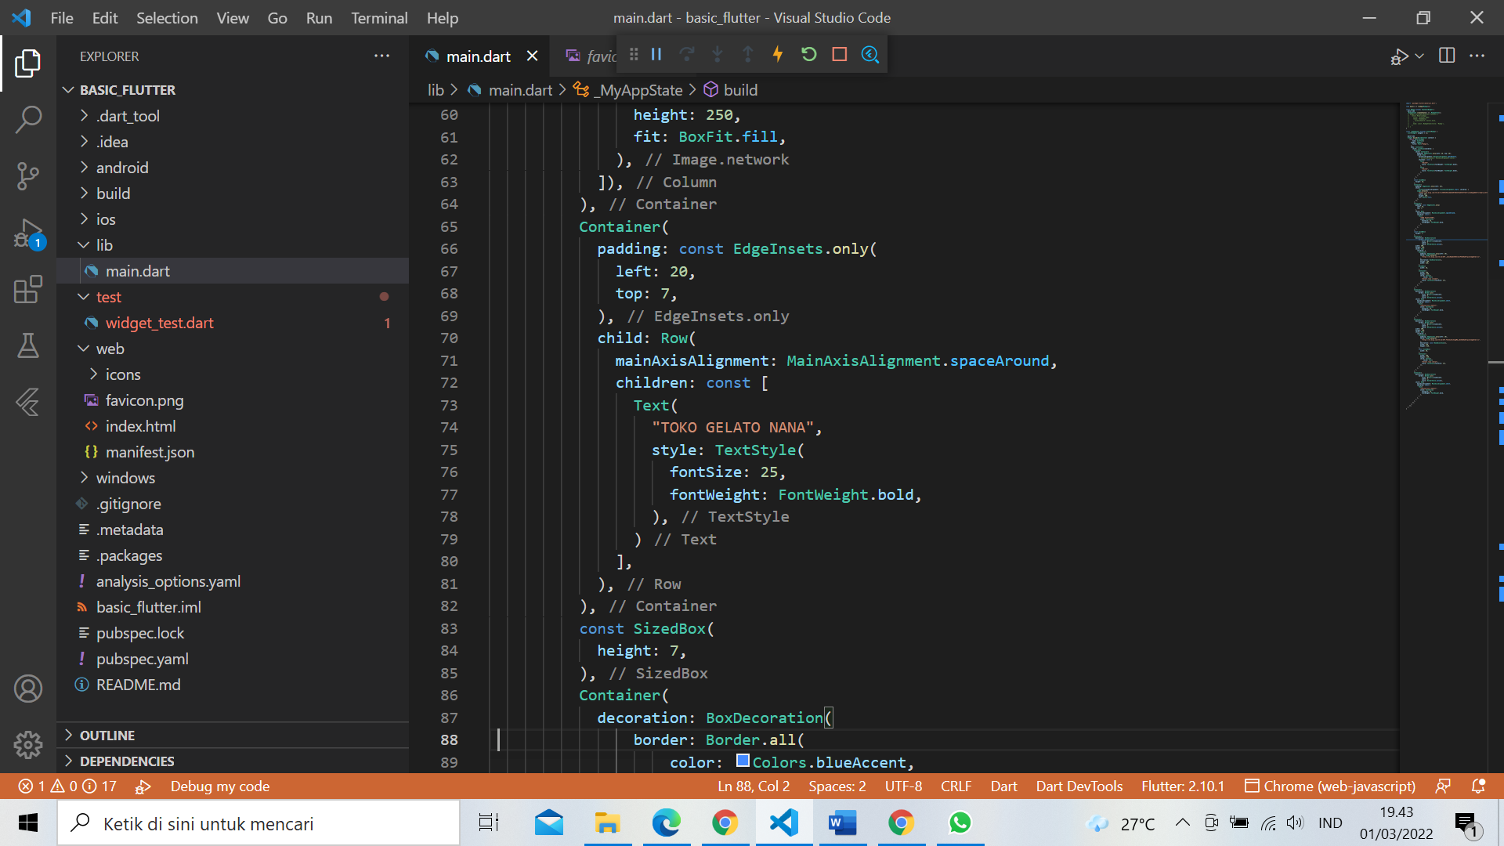Screen dimensions: 1504x846
Task: Open the Run and Debug sidebar panel
Action: click(x=28, y=233)
